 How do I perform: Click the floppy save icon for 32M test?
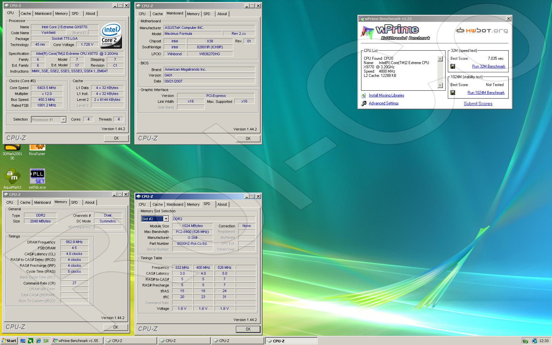[x=453, y=66]
